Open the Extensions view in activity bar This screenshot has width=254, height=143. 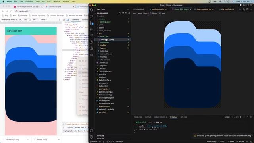(91, 35)
